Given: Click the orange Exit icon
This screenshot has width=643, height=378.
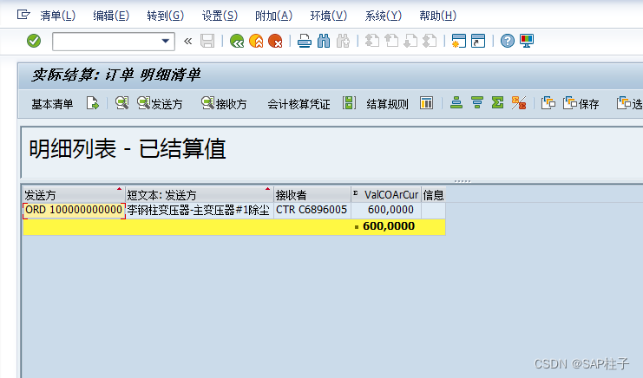Looking at the screenshot, I should click(256, 41).
